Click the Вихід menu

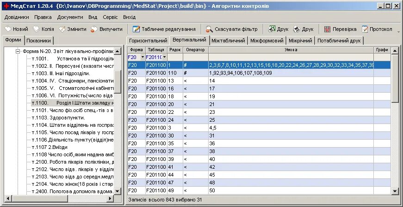(x=129, y=17)
